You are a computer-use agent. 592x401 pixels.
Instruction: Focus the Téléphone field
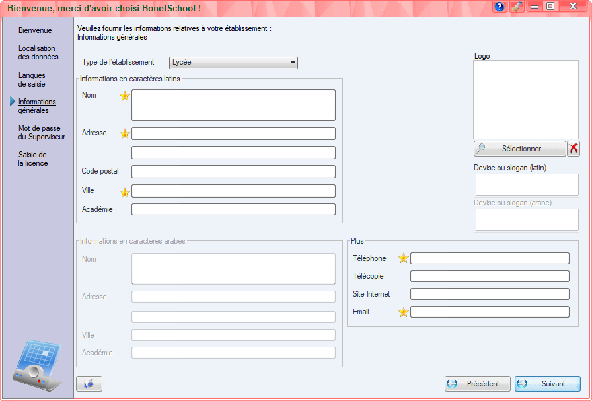tap(490, 258)
